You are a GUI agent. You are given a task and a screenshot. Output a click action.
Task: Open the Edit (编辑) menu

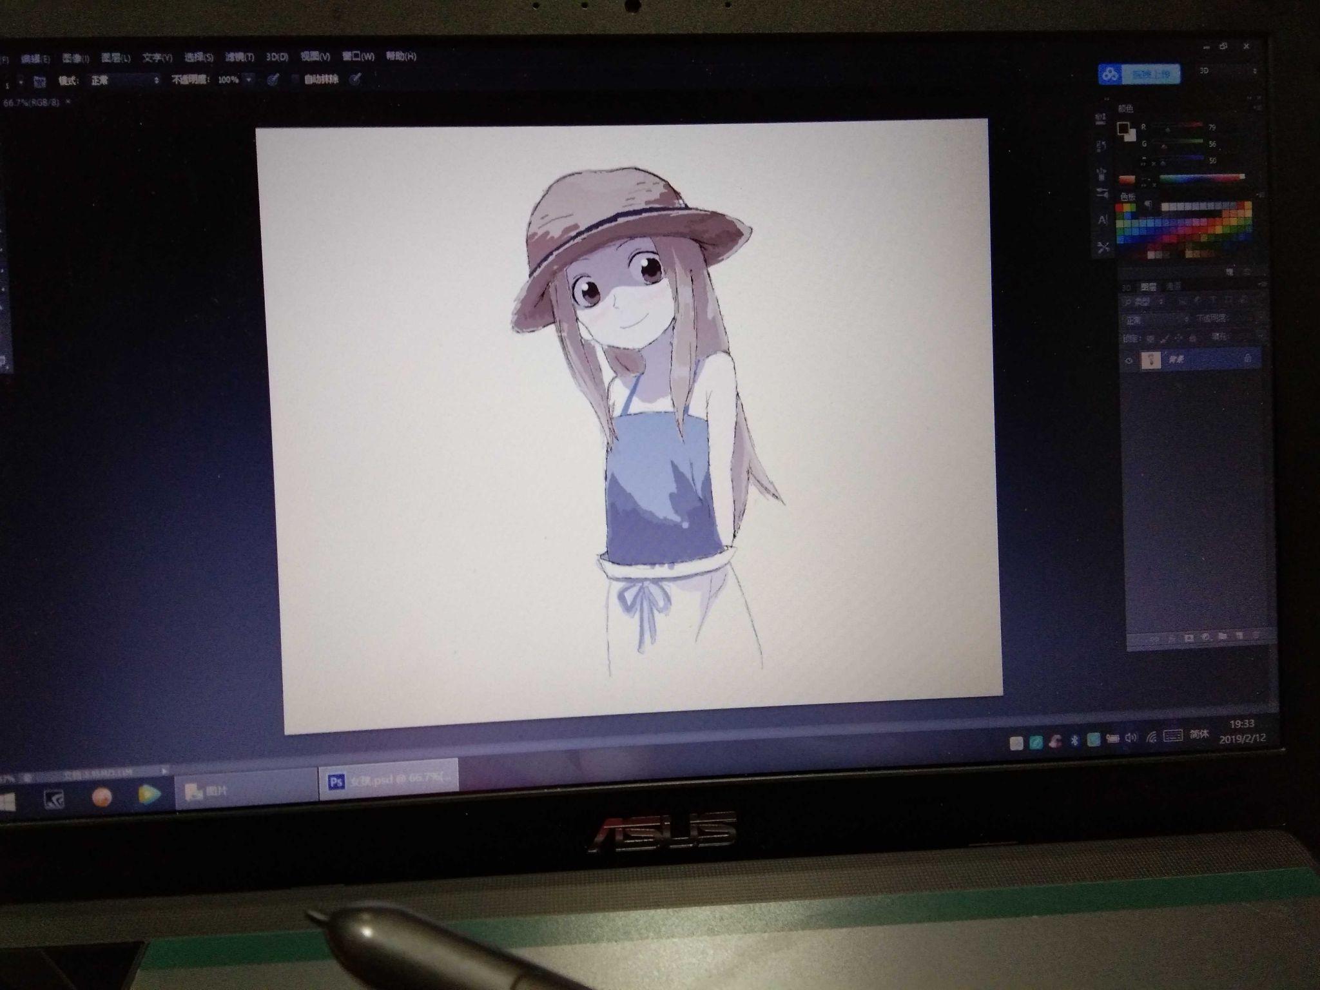tap(35, 59)
